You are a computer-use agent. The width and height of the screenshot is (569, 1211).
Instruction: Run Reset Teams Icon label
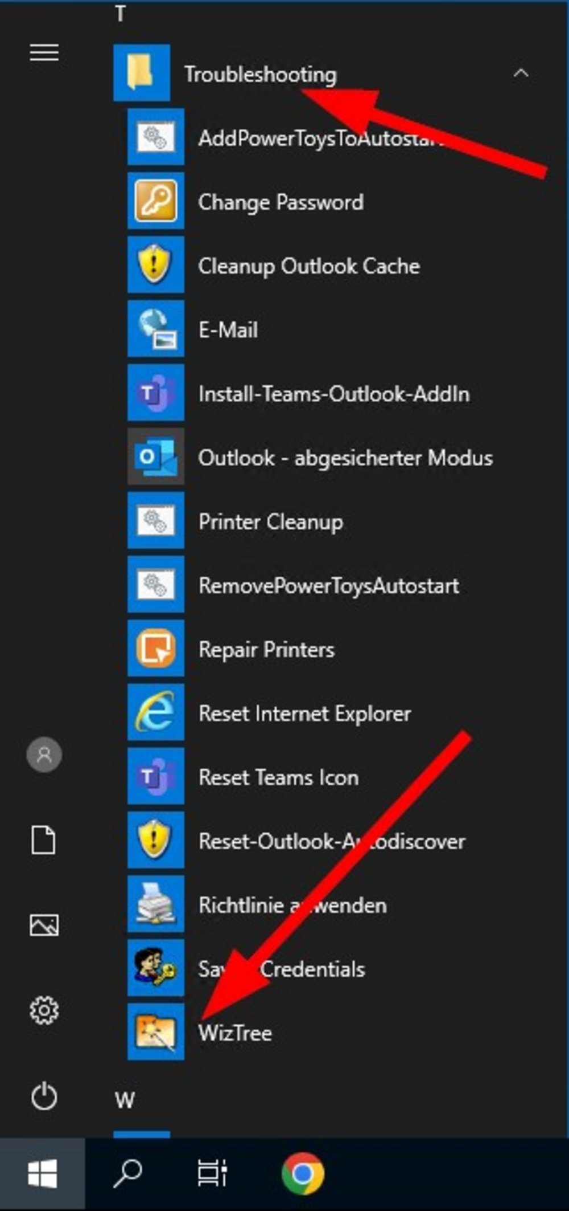point(278,777)
